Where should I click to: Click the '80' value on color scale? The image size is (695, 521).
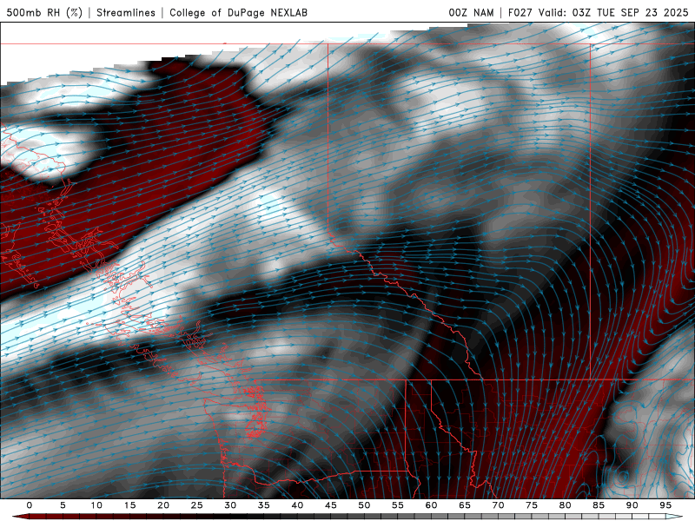[566, 505]
